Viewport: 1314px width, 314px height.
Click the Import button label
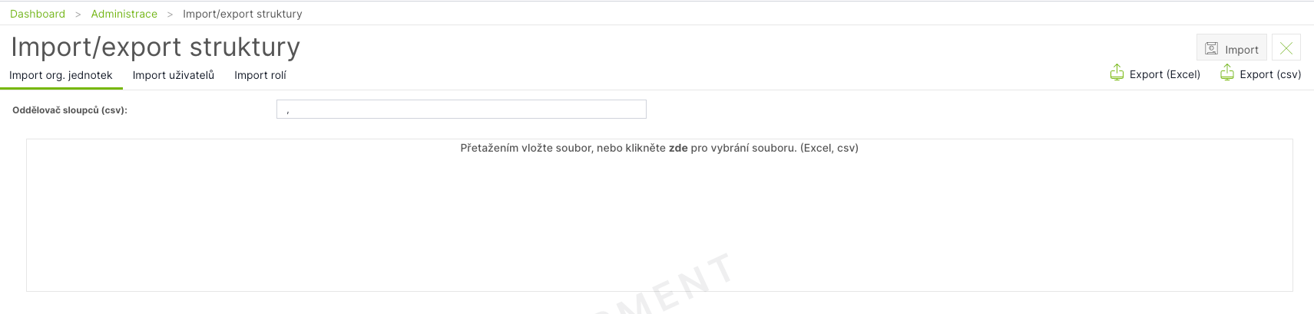pos(1242,50)
